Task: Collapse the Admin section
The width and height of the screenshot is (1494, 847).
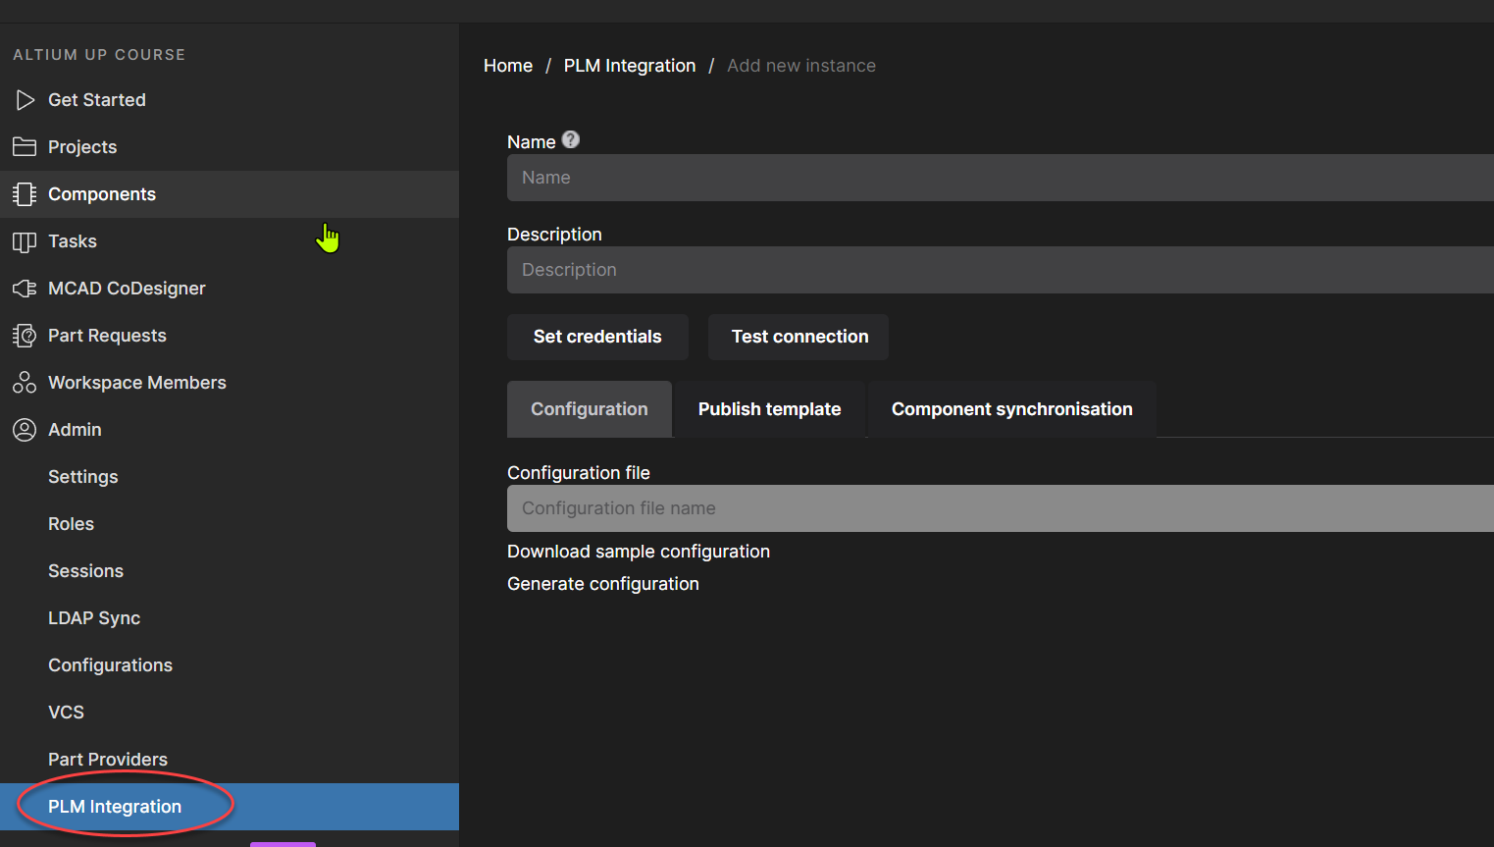Action: [x=230, y=430]
